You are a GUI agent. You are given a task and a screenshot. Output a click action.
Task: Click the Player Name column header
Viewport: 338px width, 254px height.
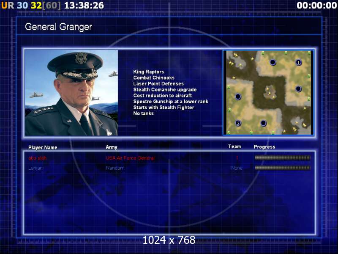click(x=43, y=147)
